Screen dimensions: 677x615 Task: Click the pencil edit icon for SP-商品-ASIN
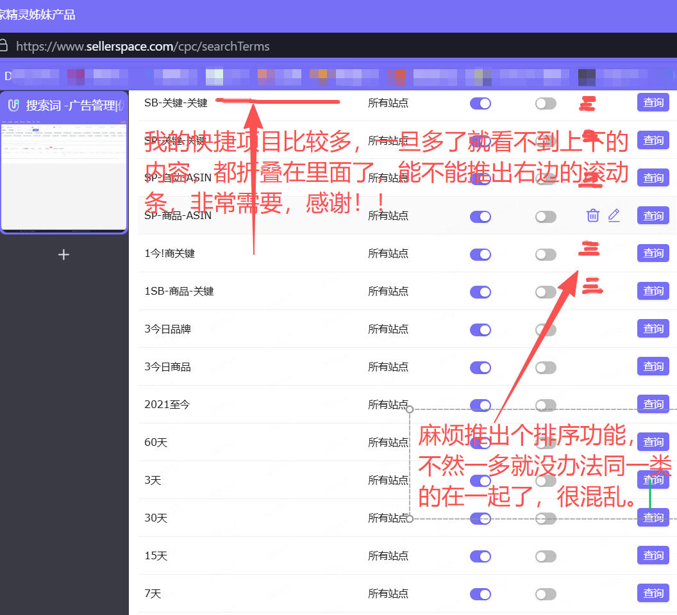(x=614, y=216)
